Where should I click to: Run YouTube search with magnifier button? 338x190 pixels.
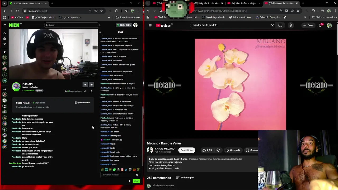pyautogui.click(x=280, y=25)
